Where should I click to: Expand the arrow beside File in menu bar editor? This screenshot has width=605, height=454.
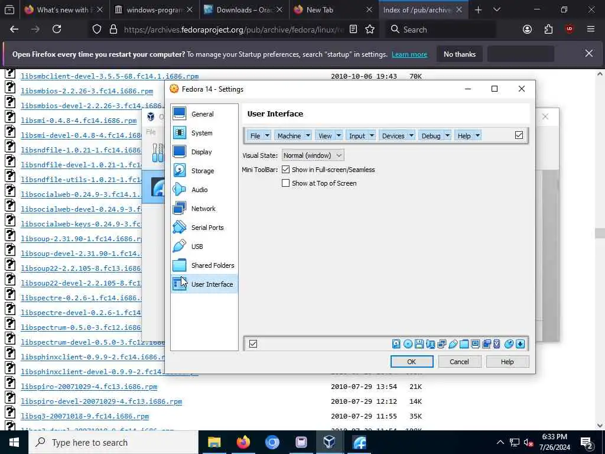[x=267, y=135]
